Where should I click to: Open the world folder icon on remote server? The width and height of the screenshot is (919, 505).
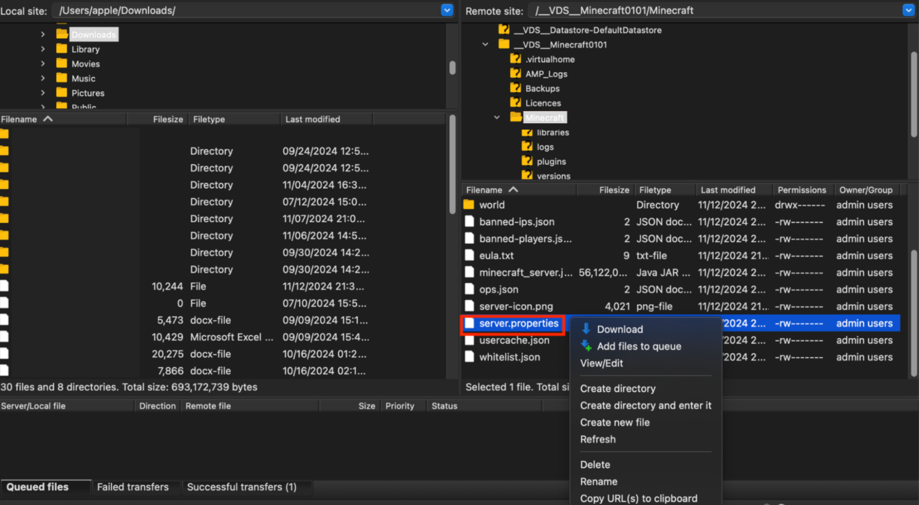pos(470,204)
